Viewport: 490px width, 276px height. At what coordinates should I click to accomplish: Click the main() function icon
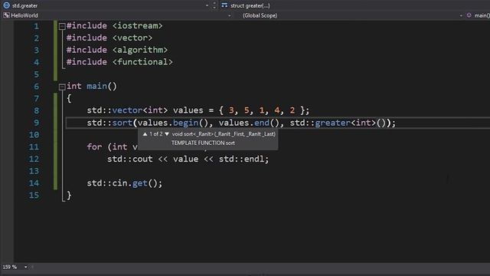tap(469, 15)
